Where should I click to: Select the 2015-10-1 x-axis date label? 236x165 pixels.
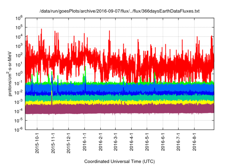[x=37, y=143]
